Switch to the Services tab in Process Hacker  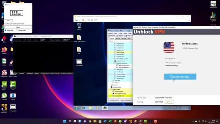[118, 38]
